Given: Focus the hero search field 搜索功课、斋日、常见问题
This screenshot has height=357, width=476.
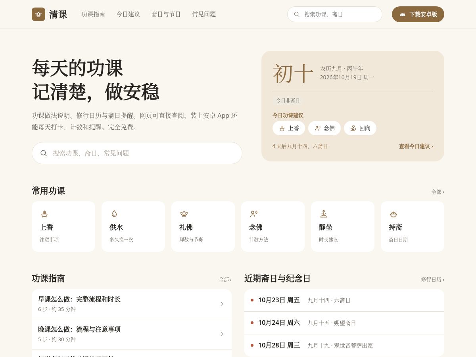Looking at the screenshot, I should tap(137, 153).
